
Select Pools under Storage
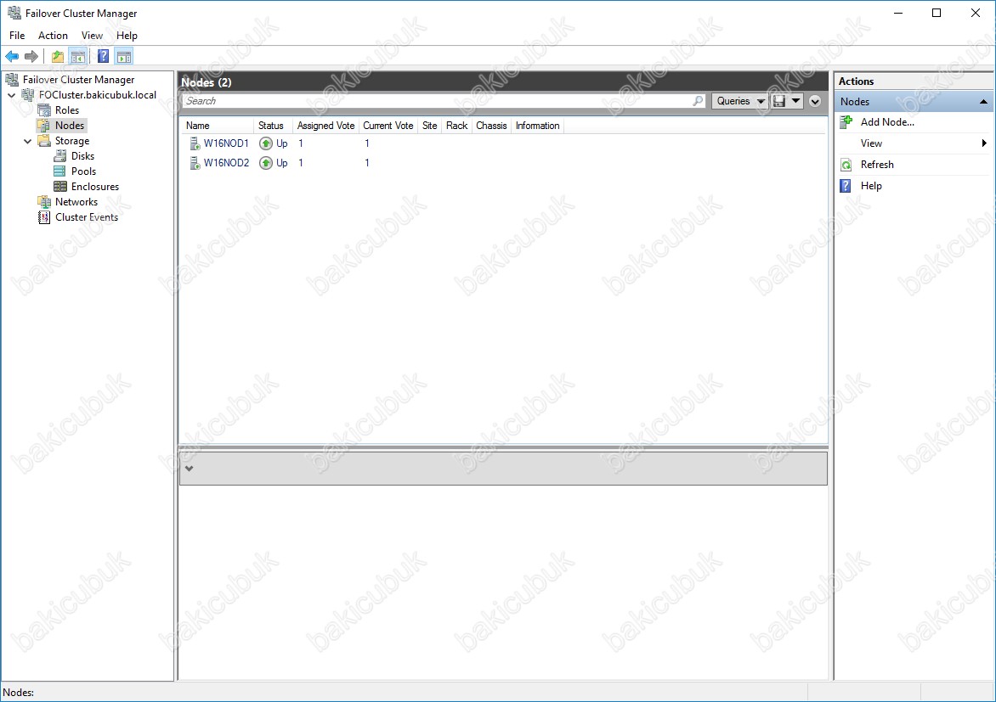coord(83,171)
